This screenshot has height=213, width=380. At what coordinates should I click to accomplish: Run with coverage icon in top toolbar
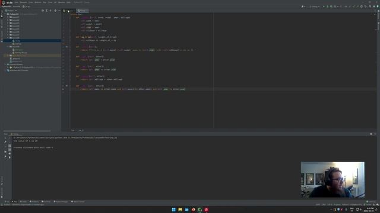point(331,7)
